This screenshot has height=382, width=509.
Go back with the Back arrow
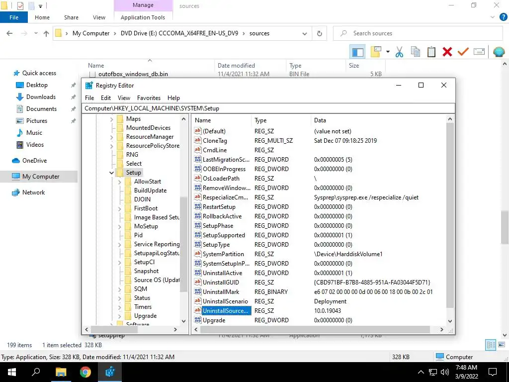[9, 33]
